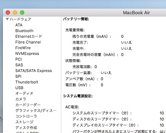
Task: Click the ディスクのスリープタイマー（分）label
Action: 102,119
